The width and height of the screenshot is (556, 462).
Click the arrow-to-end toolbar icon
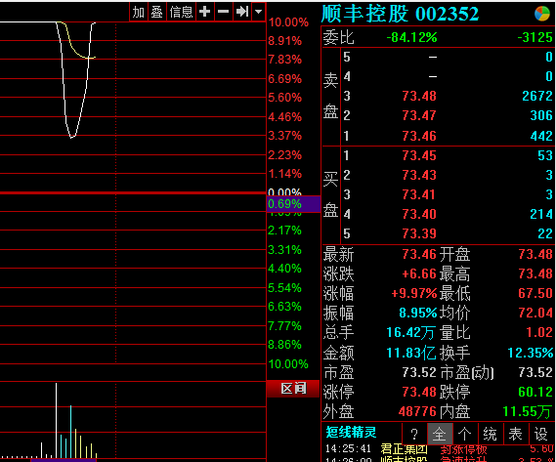[x=241, y=12]
